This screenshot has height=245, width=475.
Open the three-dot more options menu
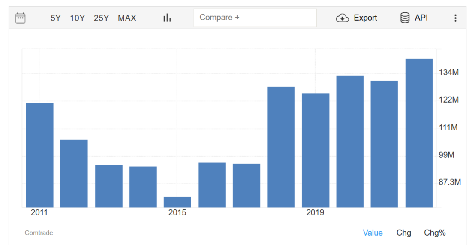455,18
